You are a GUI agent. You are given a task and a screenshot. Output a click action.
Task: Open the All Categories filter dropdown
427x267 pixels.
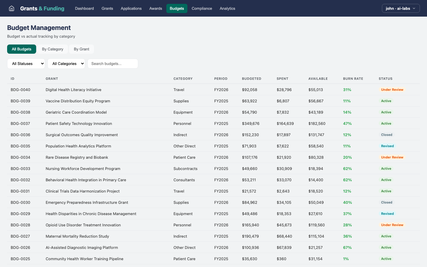pyautogui.click(x=66, y=63)
